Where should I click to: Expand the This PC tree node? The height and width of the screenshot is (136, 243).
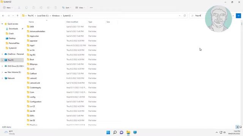2,60
